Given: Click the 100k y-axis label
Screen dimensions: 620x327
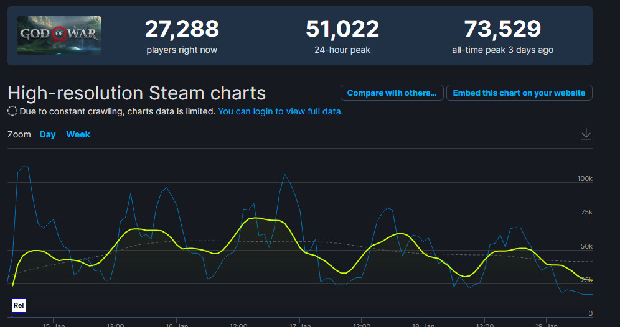Looking at the screenshot, I should [x=585, y=178].
